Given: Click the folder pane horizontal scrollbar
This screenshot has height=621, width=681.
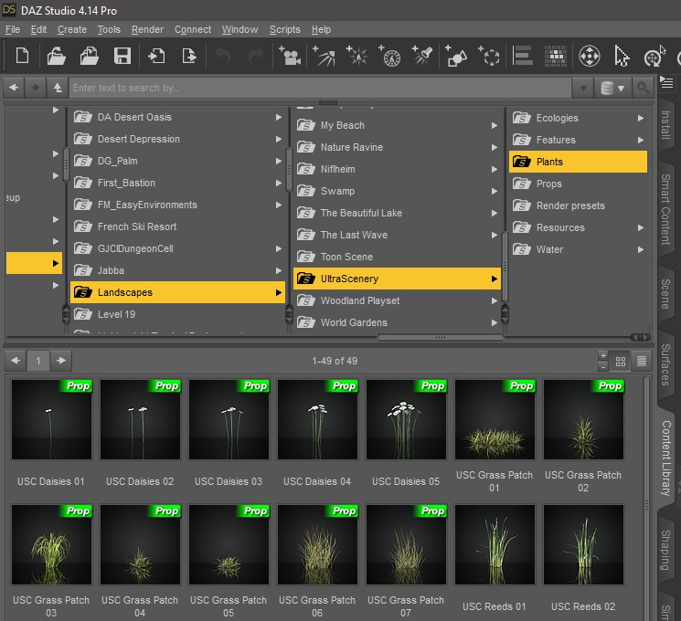Looking at the screenshot, I should 441,338.
